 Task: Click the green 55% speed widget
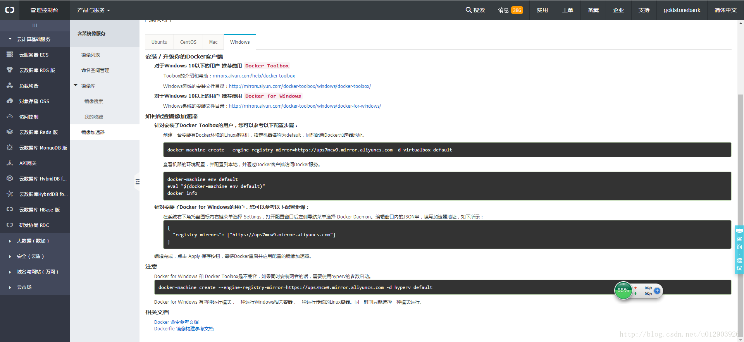pos(623,290)
